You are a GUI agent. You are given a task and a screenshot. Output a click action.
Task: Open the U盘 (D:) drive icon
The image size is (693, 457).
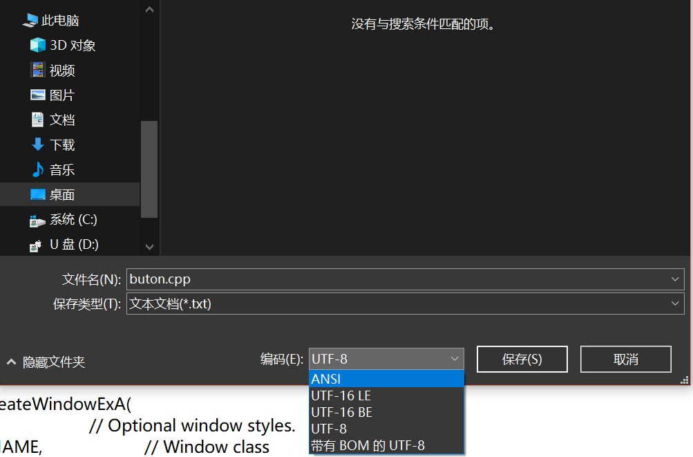click(38, 245)
